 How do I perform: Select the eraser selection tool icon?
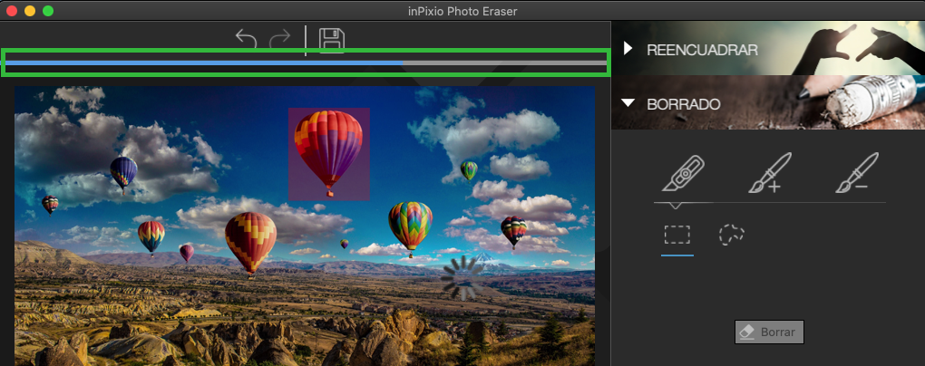coord(683,173)
